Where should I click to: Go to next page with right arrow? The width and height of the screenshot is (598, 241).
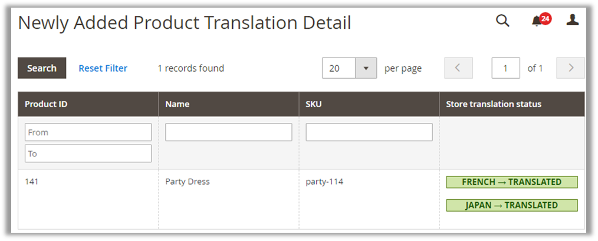(570, 68)
